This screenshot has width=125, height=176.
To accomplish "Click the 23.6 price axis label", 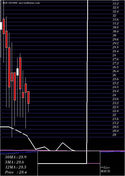I will [115, 99].
